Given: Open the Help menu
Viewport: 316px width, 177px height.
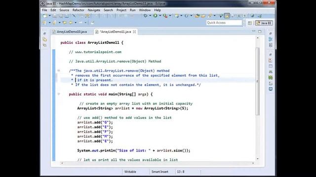Looking at the screenshot, I should pos(158,10).
